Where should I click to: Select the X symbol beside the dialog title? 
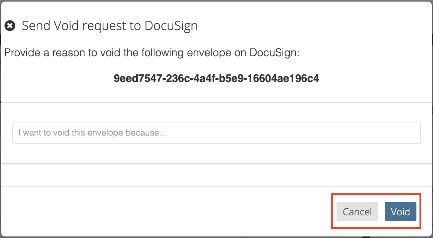tap(10, 26)
